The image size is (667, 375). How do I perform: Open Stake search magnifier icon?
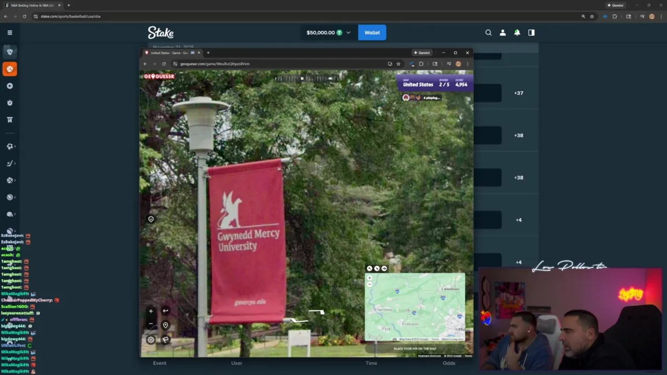pyautogui.click(x=488, y=32)
